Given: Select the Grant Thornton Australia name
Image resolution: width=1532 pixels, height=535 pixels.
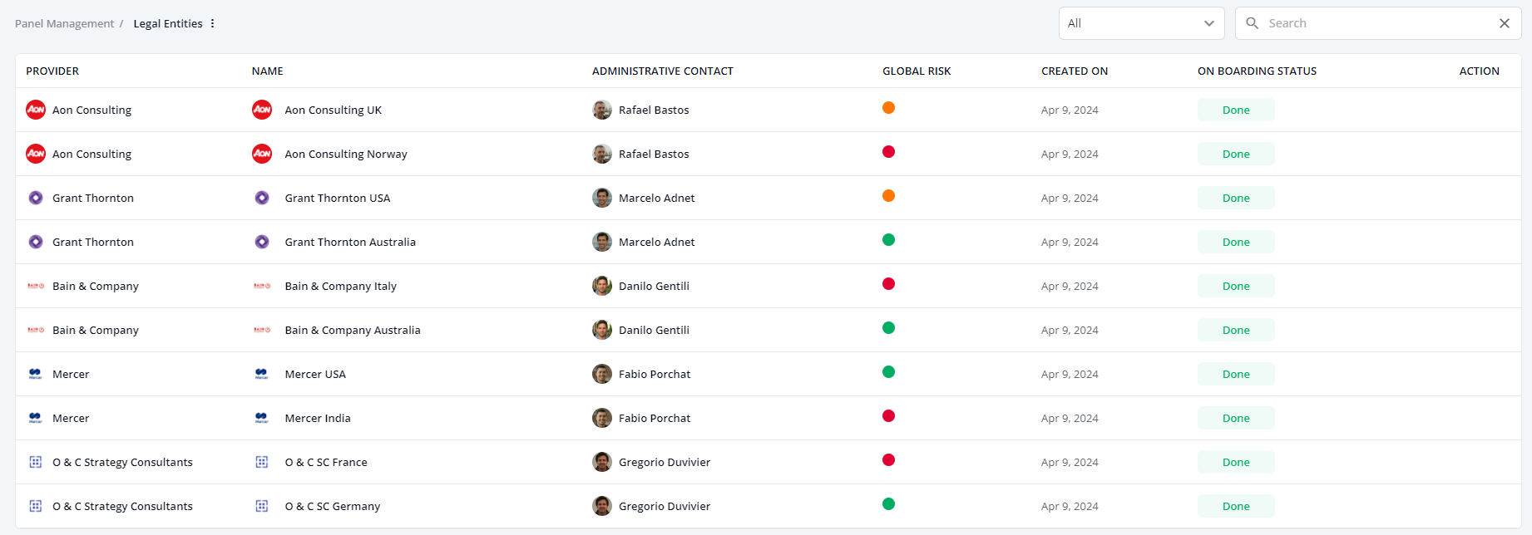Looking at the screenshot, I should point(350,242).
